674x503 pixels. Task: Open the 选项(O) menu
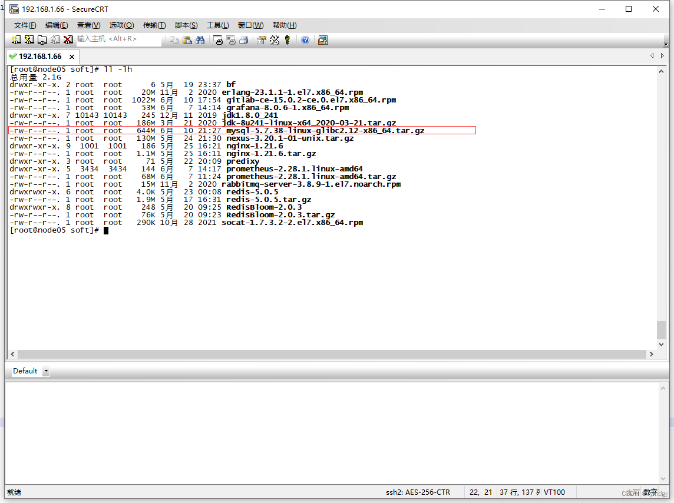coord(121,25)
